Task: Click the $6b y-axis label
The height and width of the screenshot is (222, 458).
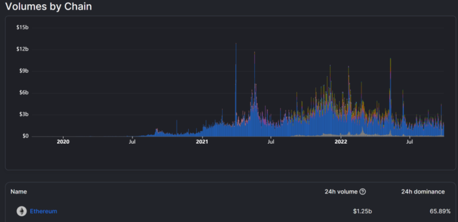Action: click(23, 92)
